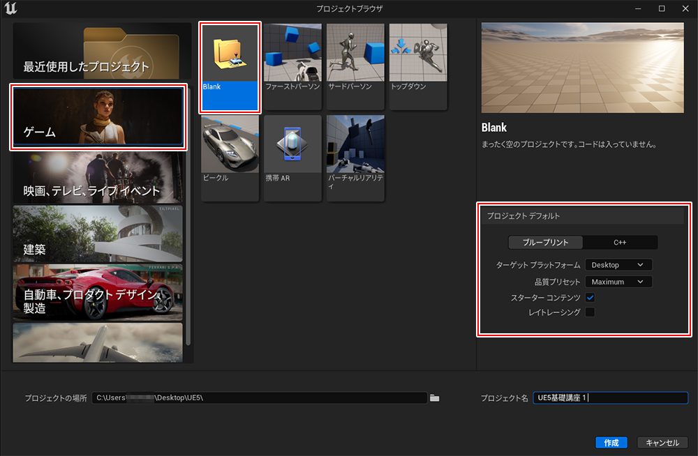Choose the ビークル car template
The image size is (698, 456).
230,158
